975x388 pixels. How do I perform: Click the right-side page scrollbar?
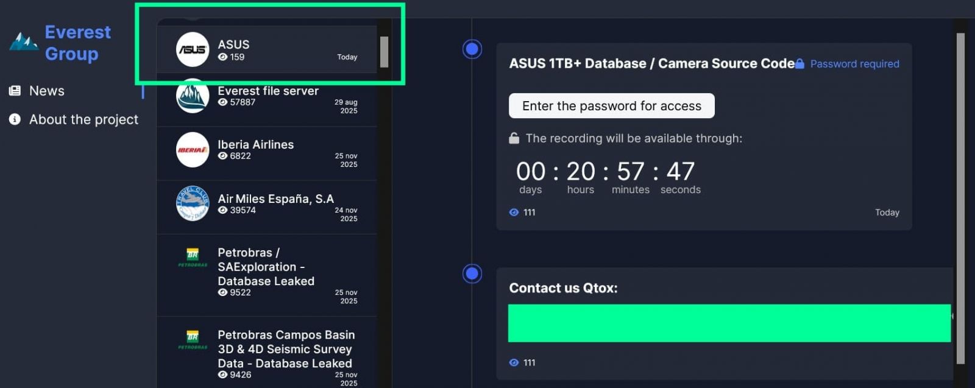pyautogui.click(x=960, y=195)
